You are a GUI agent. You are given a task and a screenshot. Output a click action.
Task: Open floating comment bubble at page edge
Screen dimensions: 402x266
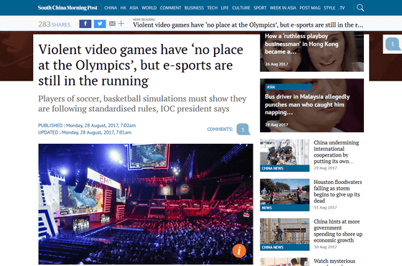393,44
